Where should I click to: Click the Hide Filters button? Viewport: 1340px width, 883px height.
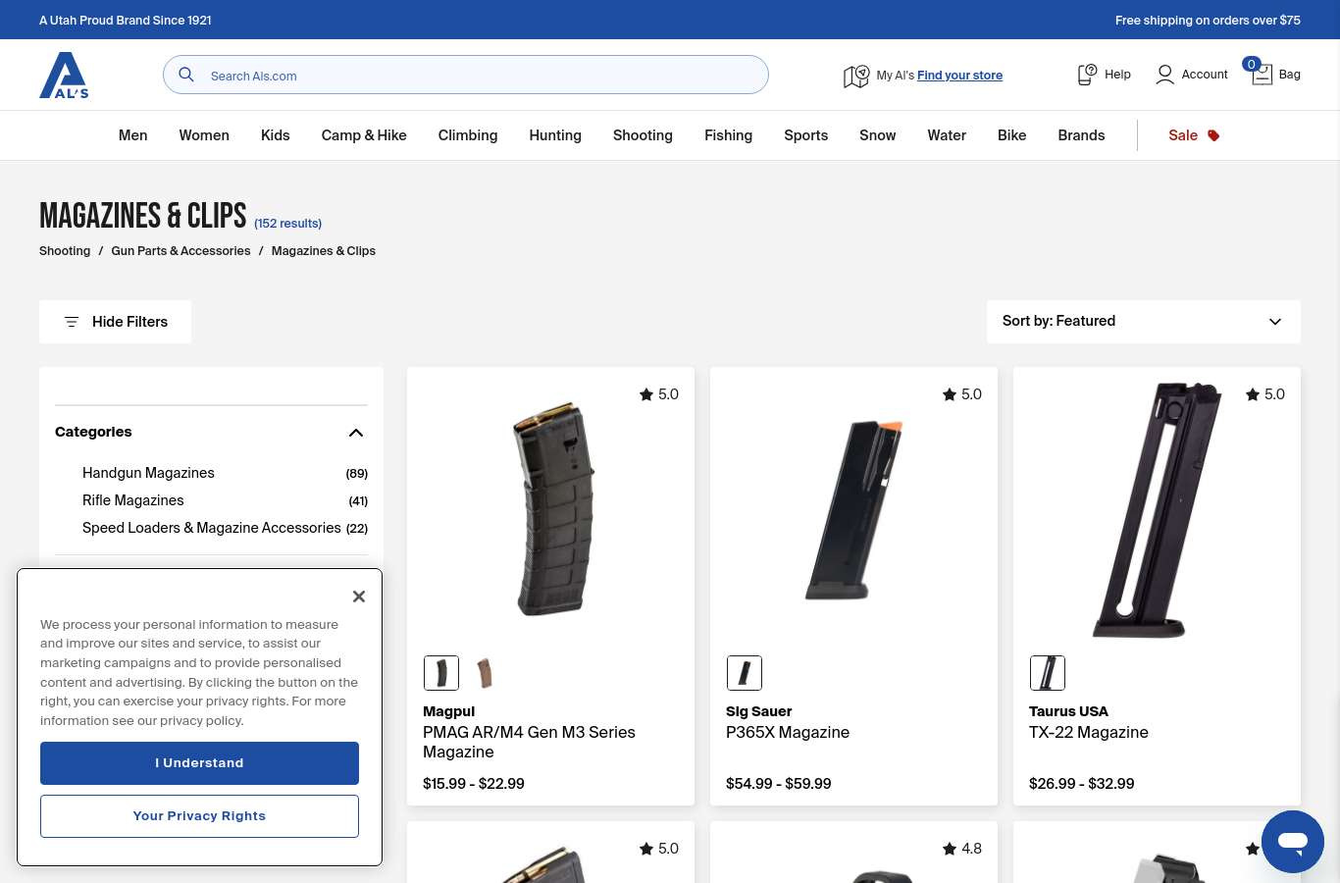tap(115, 322)
